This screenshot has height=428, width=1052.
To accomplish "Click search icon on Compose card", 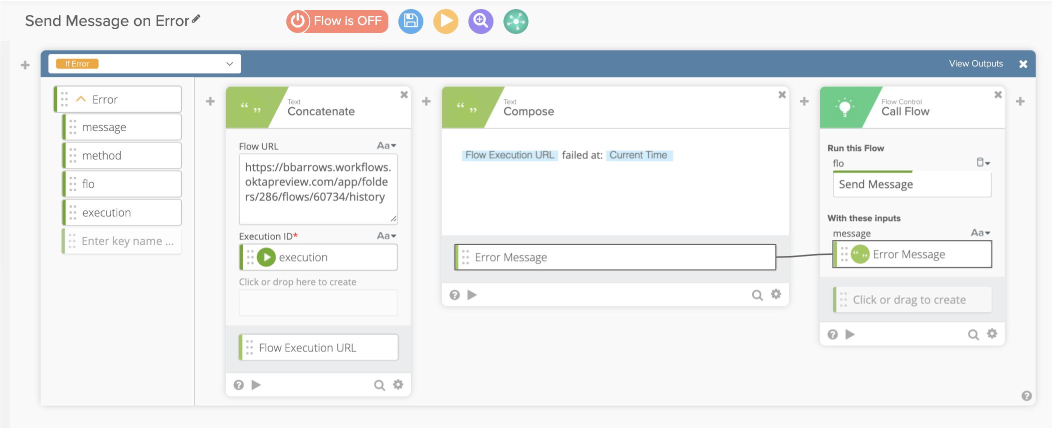I will (757, 295).
